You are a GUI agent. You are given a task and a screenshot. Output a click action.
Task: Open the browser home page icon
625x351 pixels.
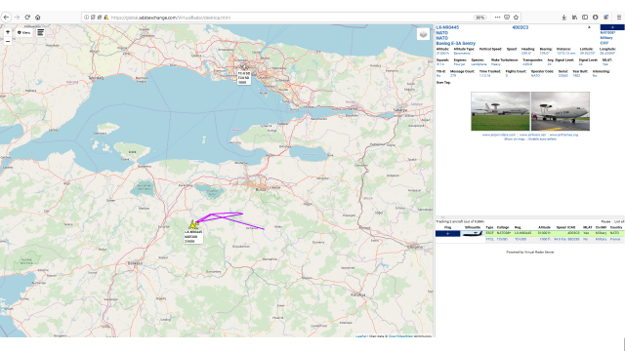point(38,18)
